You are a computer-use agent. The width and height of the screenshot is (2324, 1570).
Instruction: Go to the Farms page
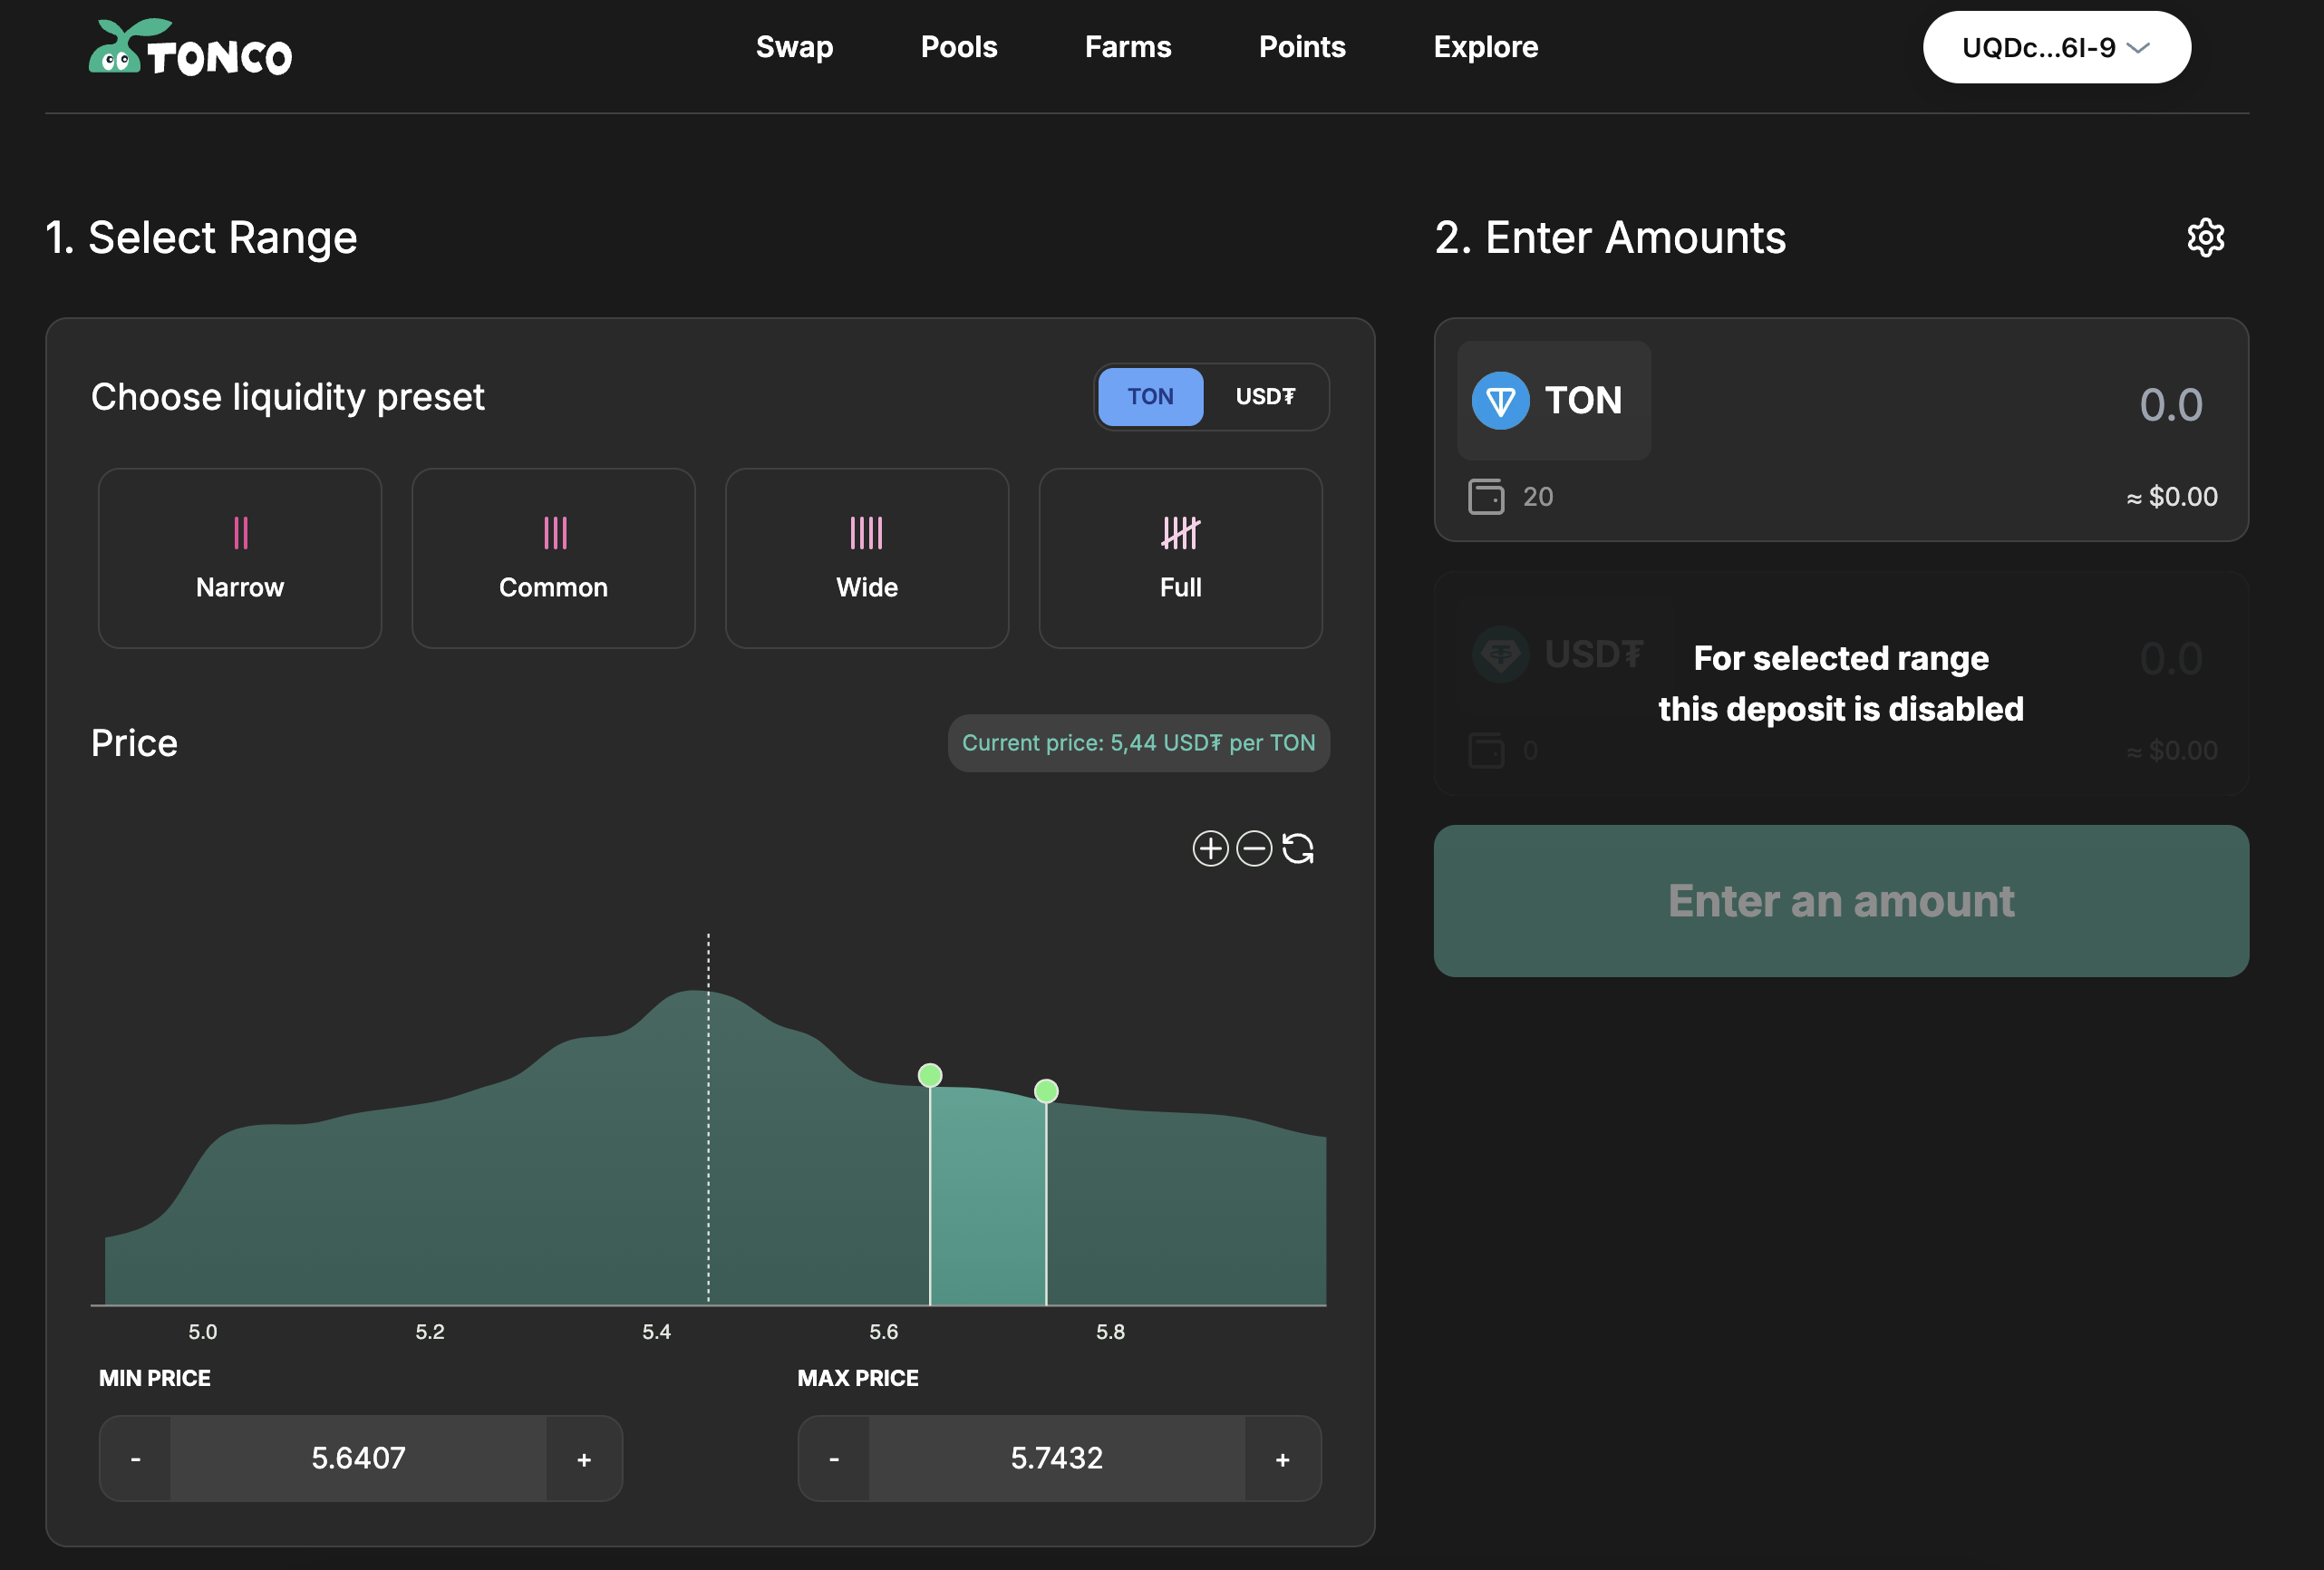click(1127, 47)
